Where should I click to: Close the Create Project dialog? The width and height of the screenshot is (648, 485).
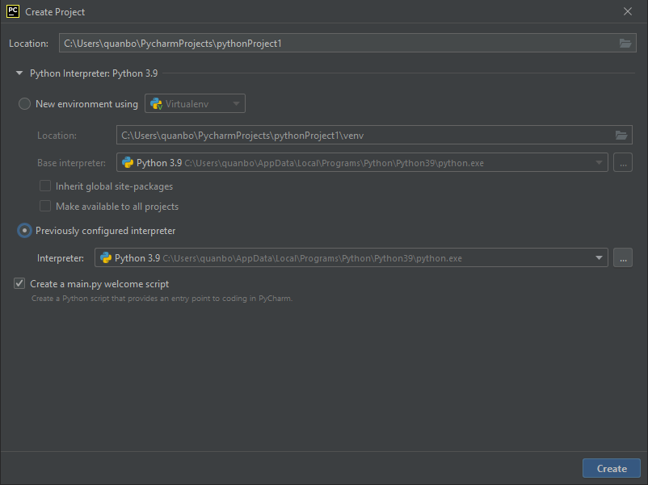coord(627,11)
